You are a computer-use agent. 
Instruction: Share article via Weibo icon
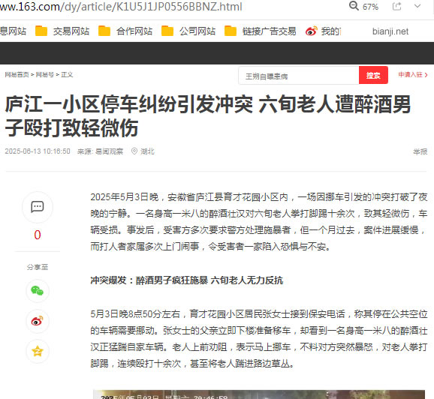pos(38,321)
